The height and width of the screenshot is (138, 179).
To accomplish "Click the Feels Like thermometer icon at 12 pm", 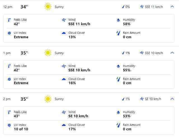I will [x=9, y=20].
